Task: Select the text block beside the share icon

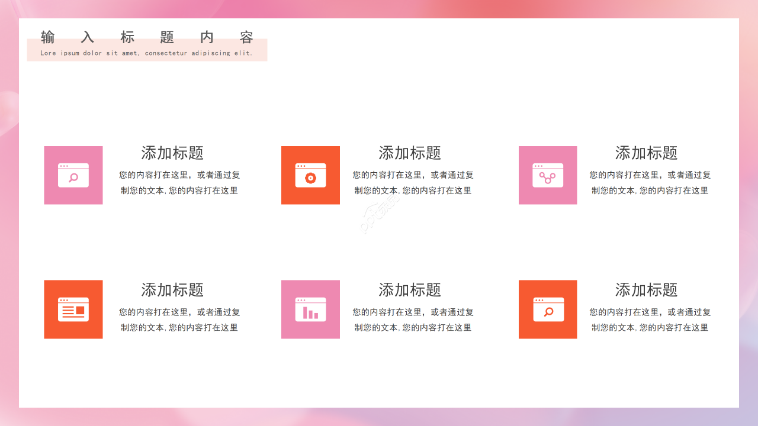Action: 650,183
